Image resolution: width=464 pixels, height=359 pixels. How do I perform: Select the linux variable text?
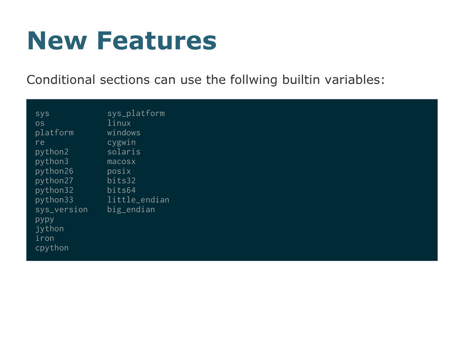point(119,123)
